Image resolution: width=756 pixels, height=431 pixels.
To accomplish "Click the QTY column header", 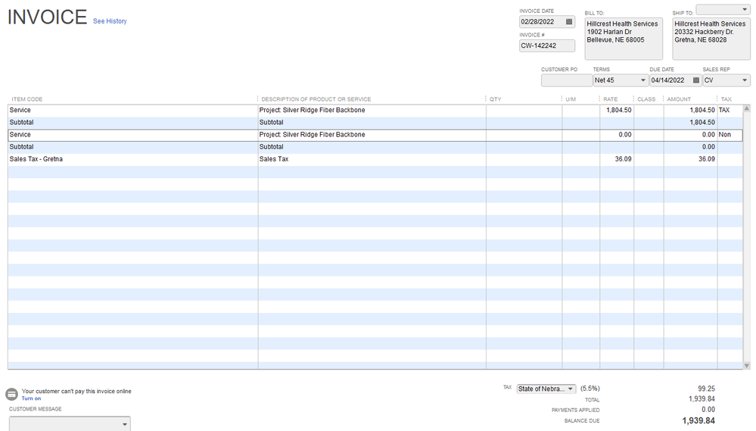I will [x=496, y=99].
